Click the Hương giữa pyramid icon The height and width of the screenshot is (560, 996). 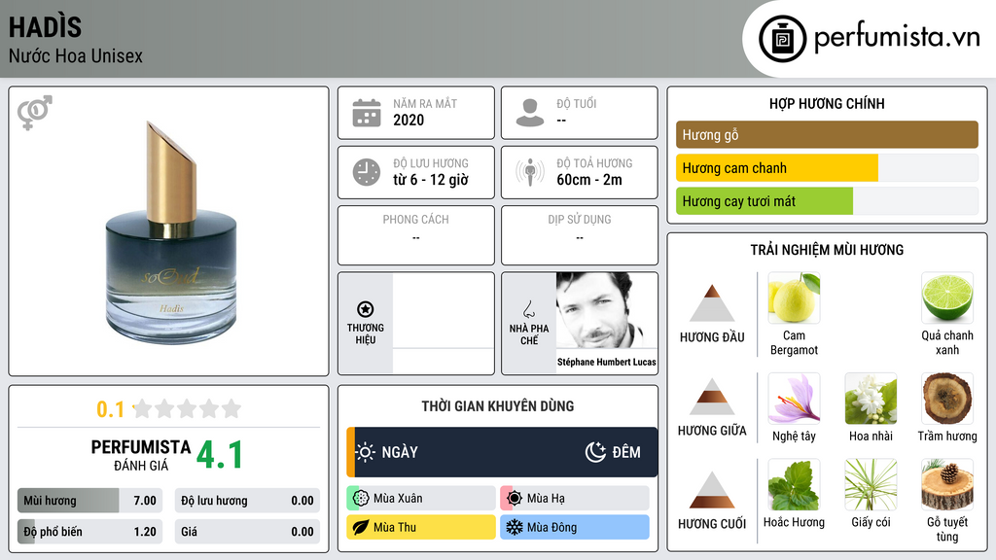click(x=712, y=397)
